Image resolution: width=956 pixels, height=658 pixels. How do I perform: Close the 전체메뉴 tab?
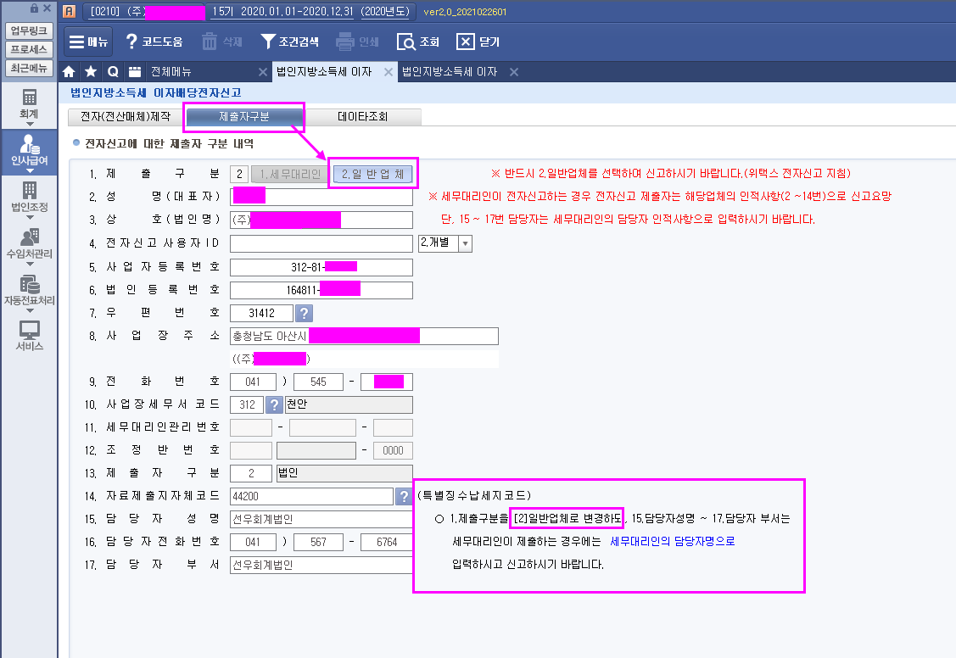pos(263,72)
